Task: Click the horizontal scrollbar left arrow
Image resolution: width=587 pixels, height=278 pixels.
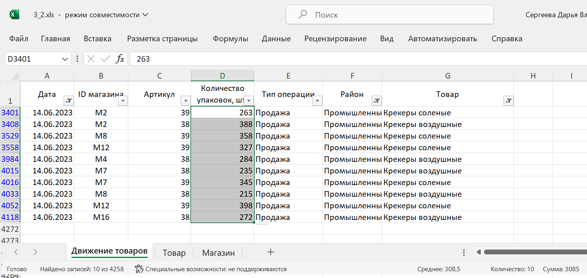Action: [478, 252]
